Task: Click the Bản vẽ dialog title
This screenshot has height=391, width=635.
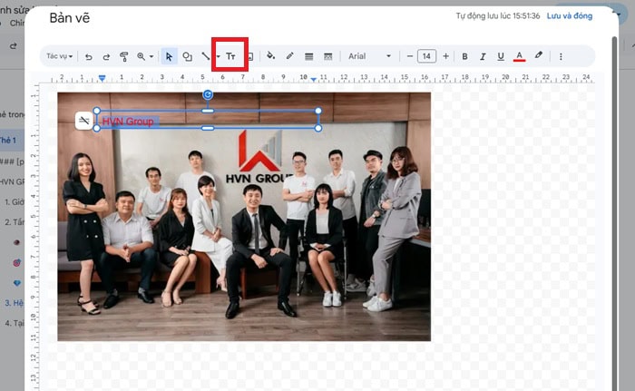Action: pyautogui.click(x=70, y=18)
